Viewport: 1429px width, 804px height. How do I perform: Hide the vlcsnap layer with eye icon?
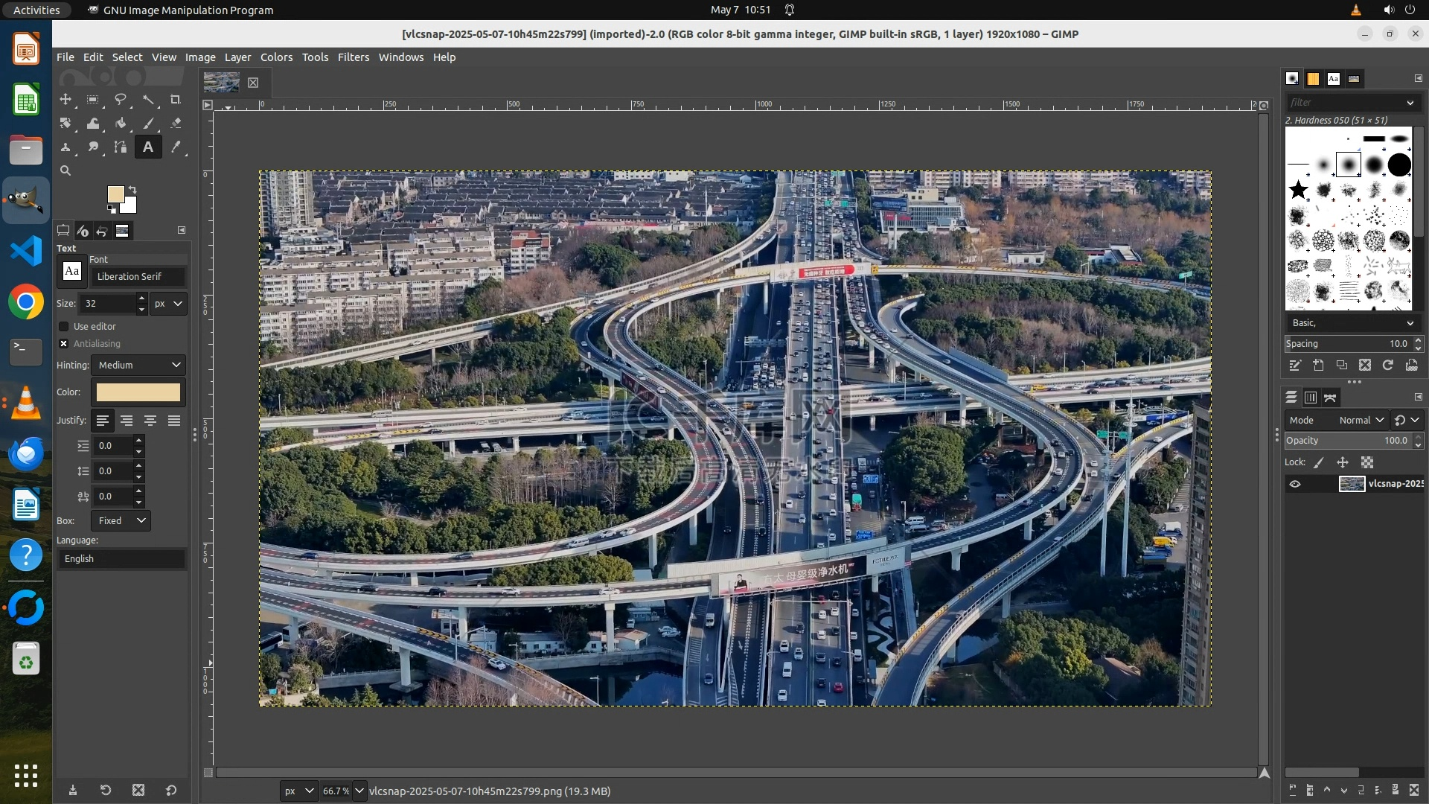click(1295, 484)
